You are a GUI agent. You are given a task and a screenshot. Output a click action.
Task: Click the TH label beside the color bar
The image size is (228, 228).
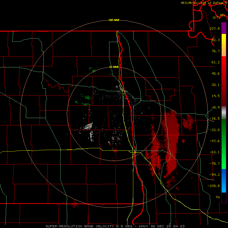(218, 197)
